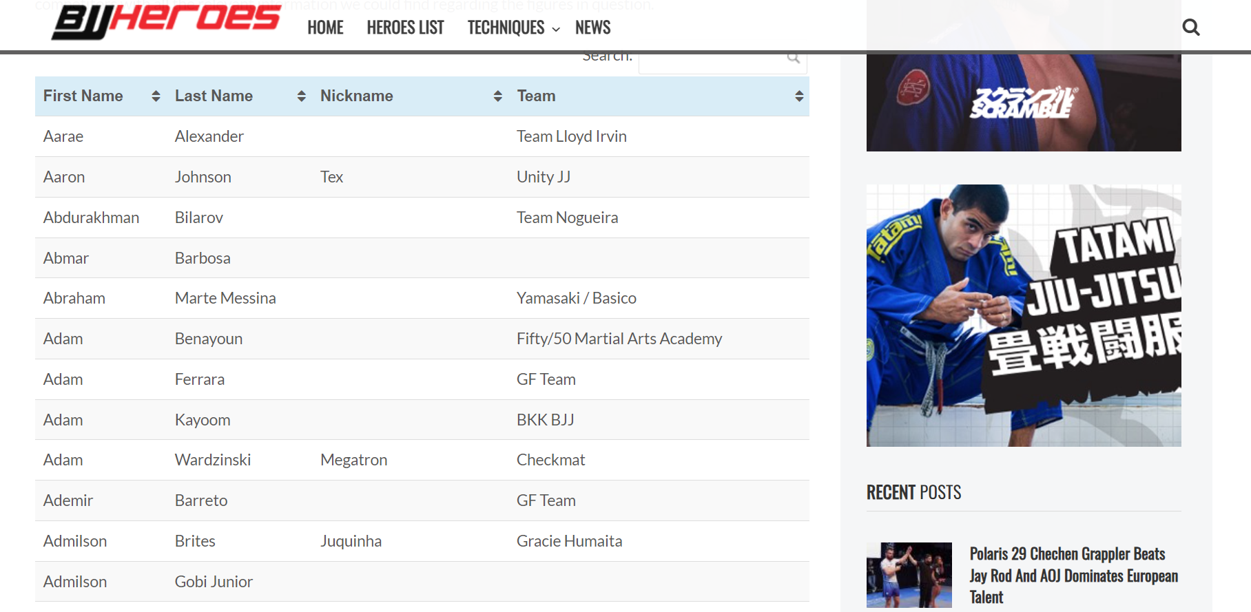Select the last name Barbosa

[x=203, y=258]
